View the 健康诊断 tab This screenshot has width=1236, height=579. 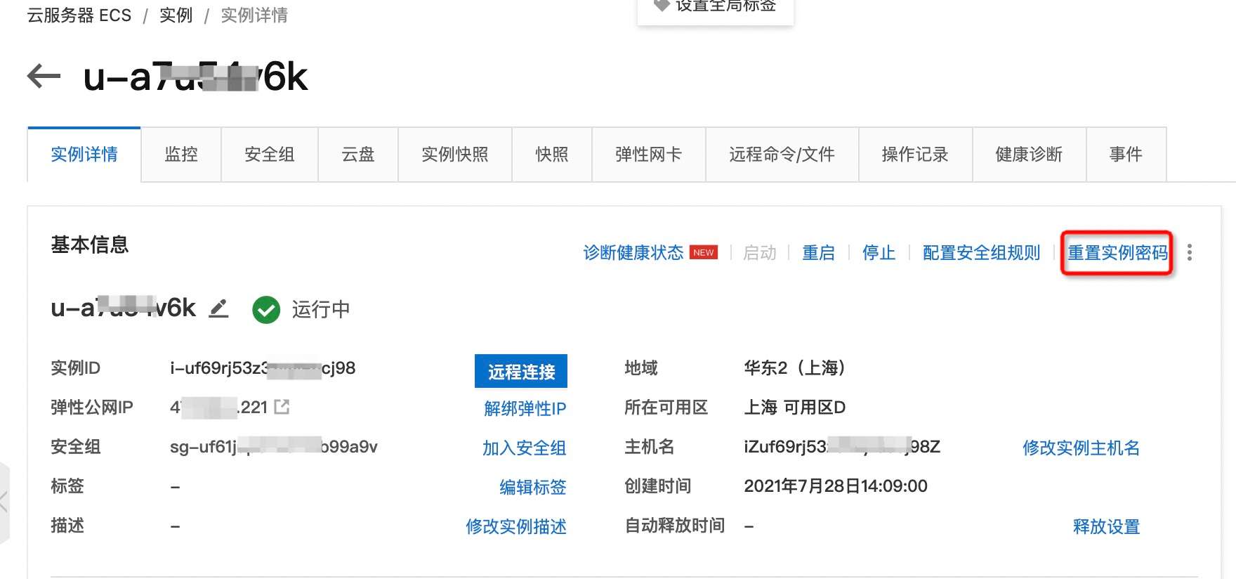click(1029, 155)
